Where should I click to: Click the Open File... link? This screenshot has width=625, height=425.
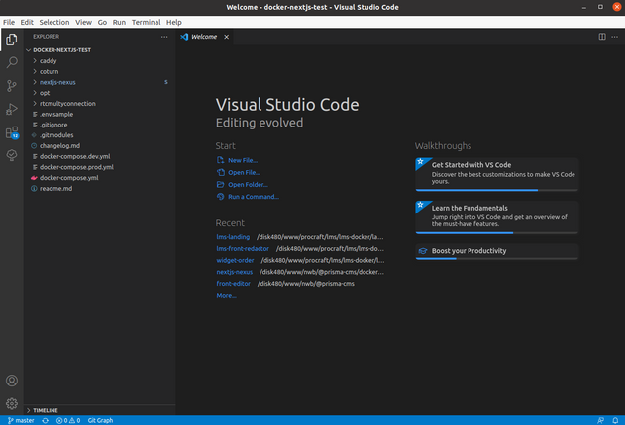244,172
